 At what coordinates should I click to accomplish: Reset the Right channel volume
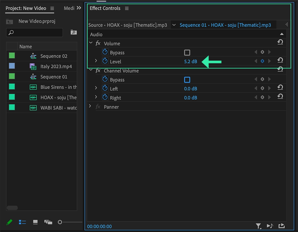pyautogui.click(x=280, y=96)
